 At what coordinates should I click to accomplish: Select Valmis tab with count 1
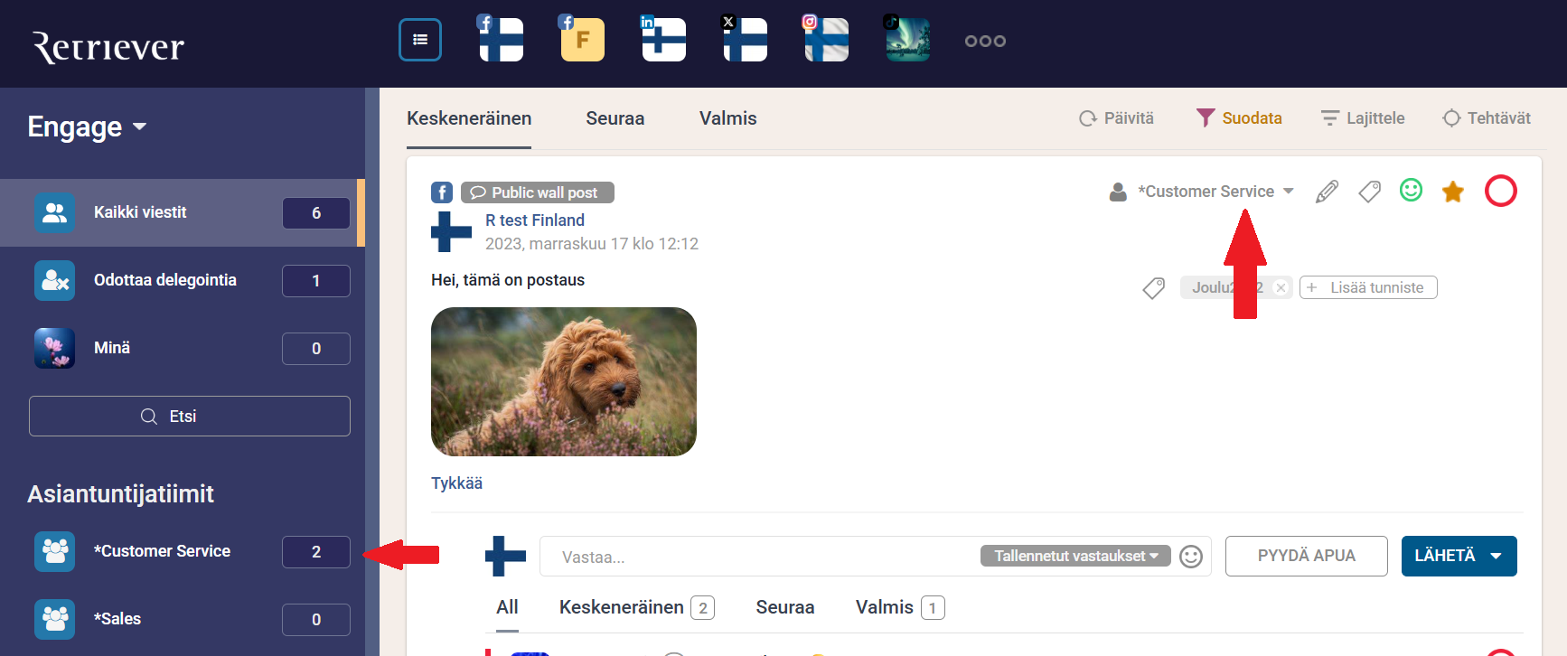(x=900, y=608)
